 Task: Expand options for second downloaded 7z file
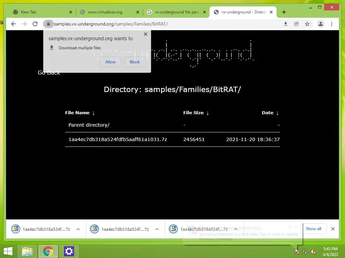coord(157,229)
